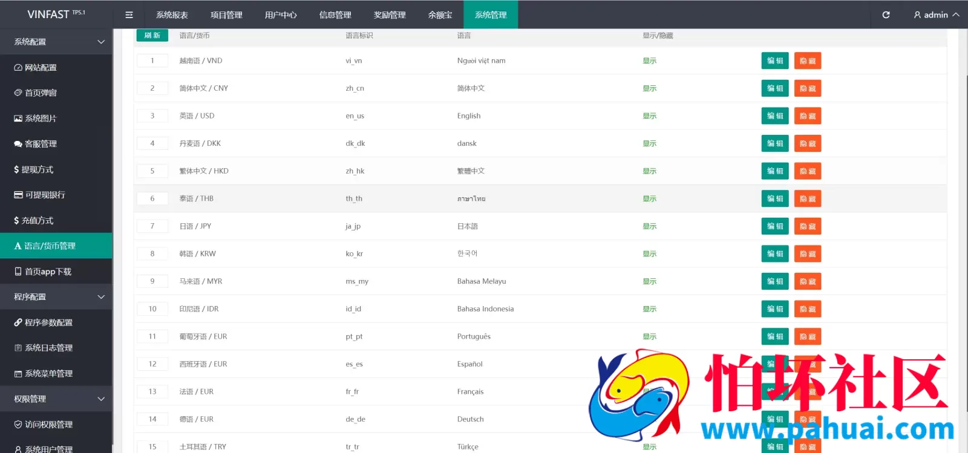Edit the 日语 / JPY row
Image resolution: width=968 pixels, height=453 pixels.
[775, 226]
